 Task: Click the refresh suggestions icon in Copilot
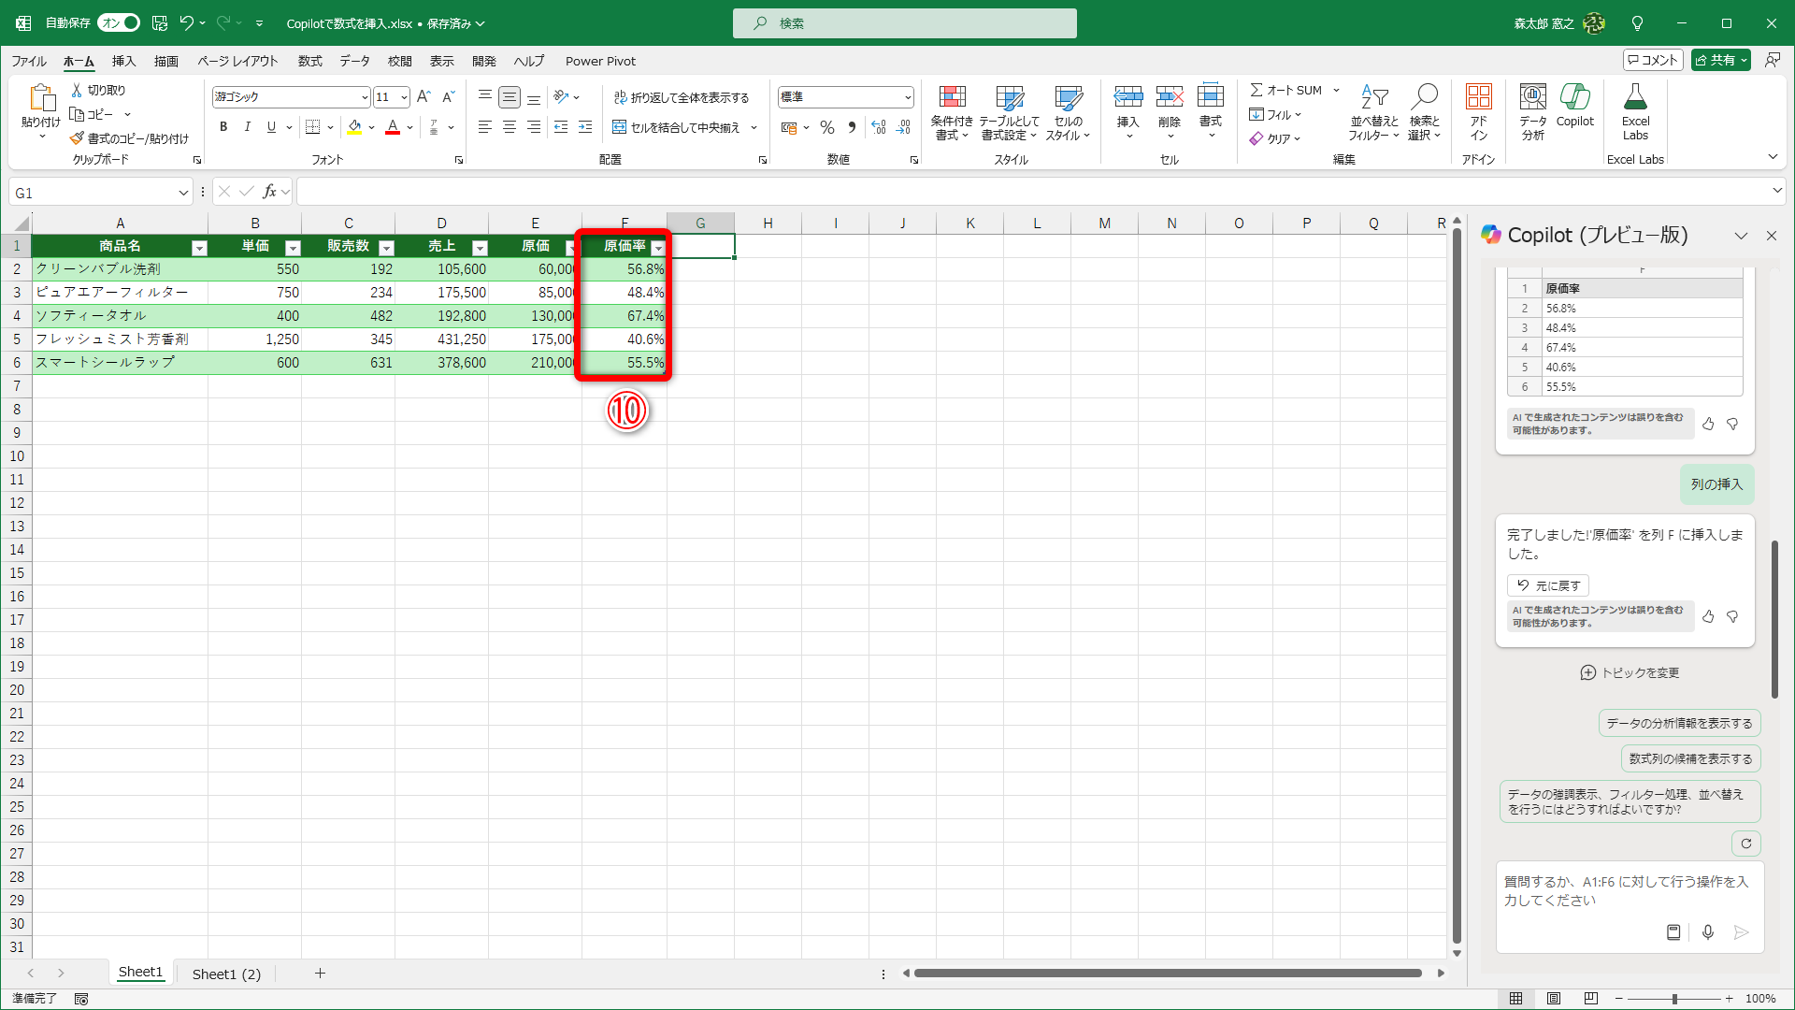(x=1745, y=844)
